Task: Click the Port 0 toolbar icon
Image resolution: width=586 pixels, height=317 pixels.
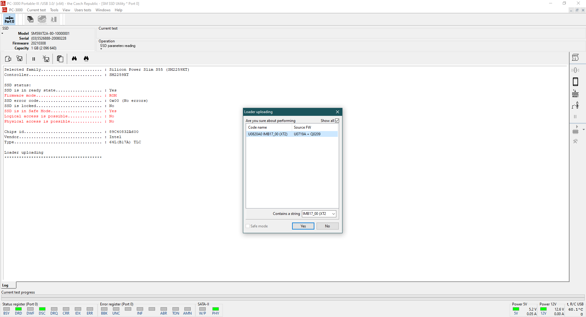Action: 9,20
